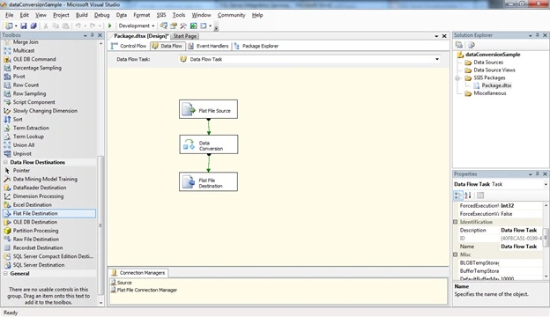
Task: Open the File menu
Action: [x=9, y=15]
